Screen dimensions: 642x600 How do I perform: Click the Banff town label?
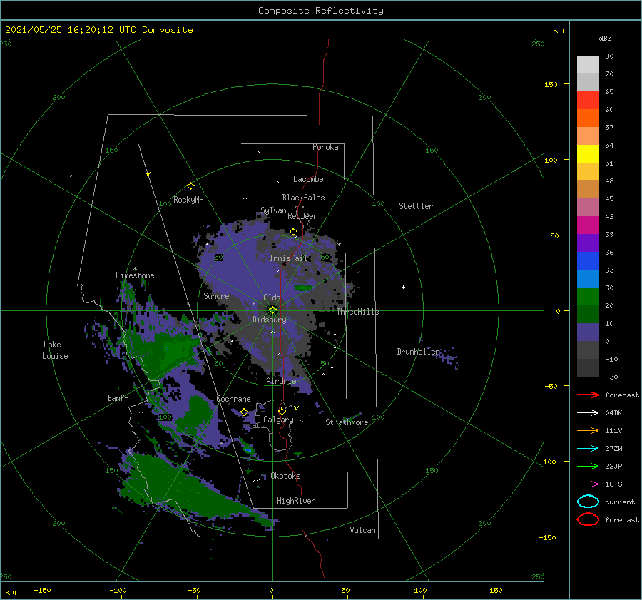(118, 397)
